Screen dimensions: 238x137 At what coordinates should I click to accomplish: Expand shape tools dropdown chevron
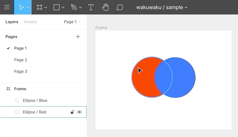[63, 7]
